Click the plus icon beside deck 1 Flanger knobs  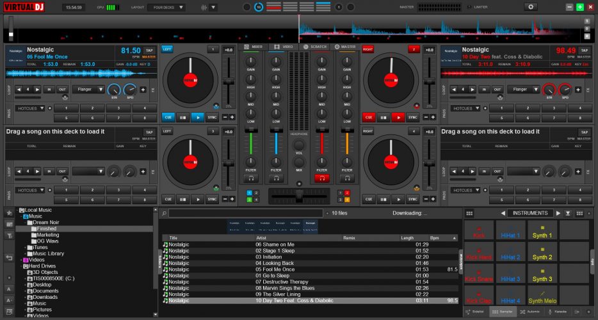[143, 90]
